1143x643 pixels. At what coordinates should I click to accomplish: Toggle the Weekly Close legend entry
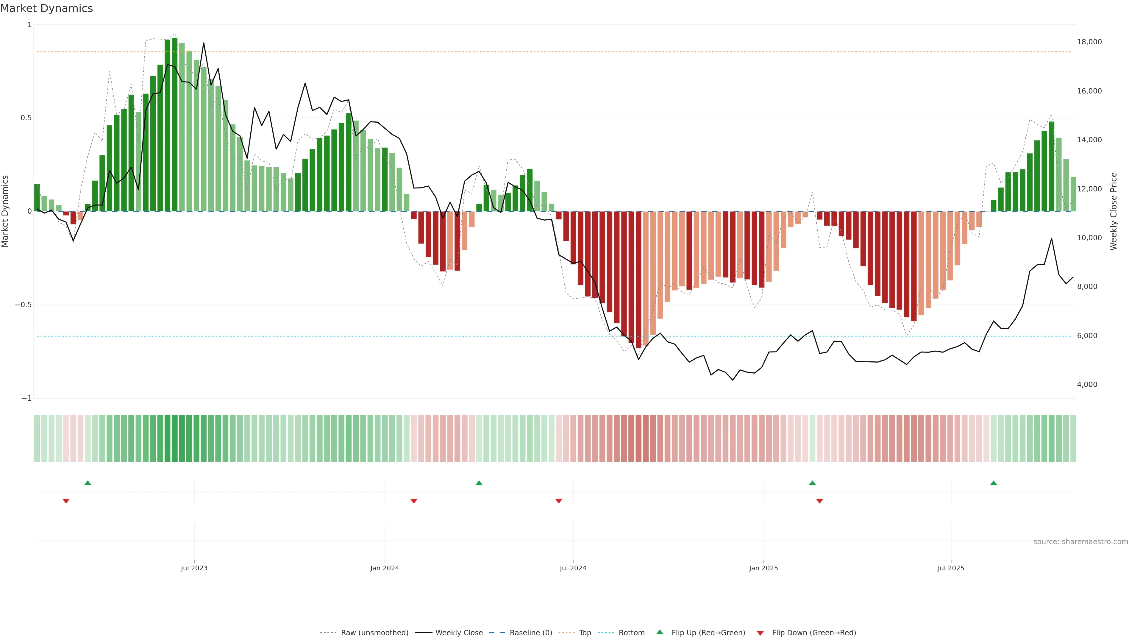tap(459, 633)
